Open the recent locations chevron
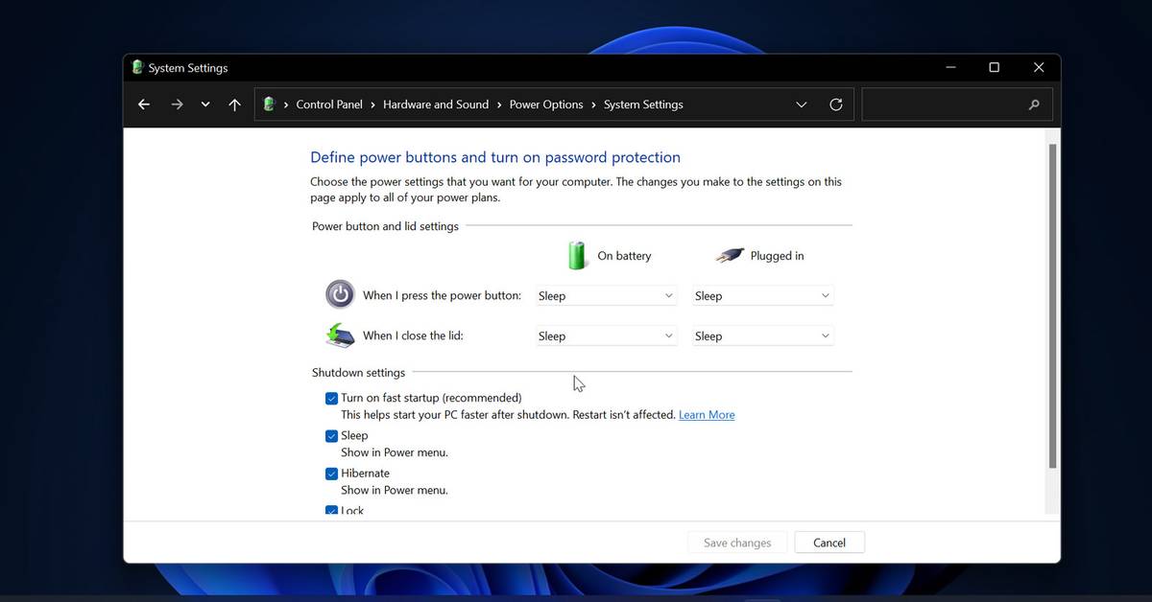 tap(205, 104)
